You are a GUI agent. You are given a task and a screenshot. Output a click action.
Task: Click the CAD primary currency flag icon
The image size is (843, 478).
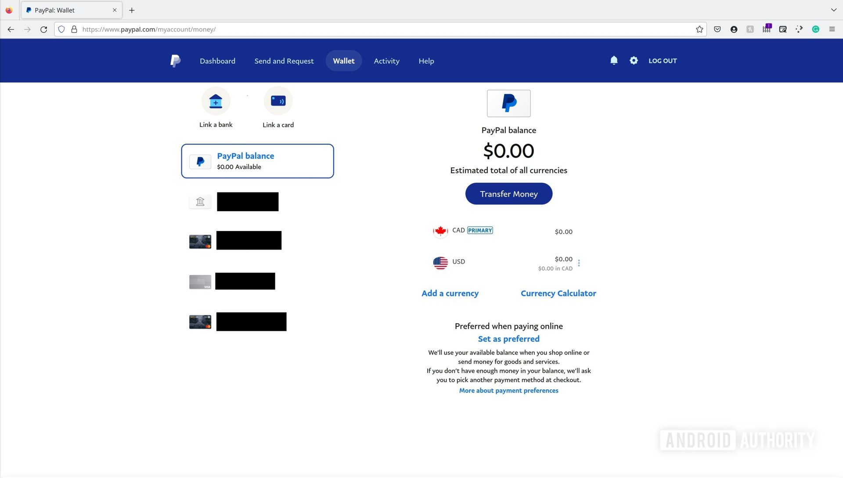click(x=440, y=230)
